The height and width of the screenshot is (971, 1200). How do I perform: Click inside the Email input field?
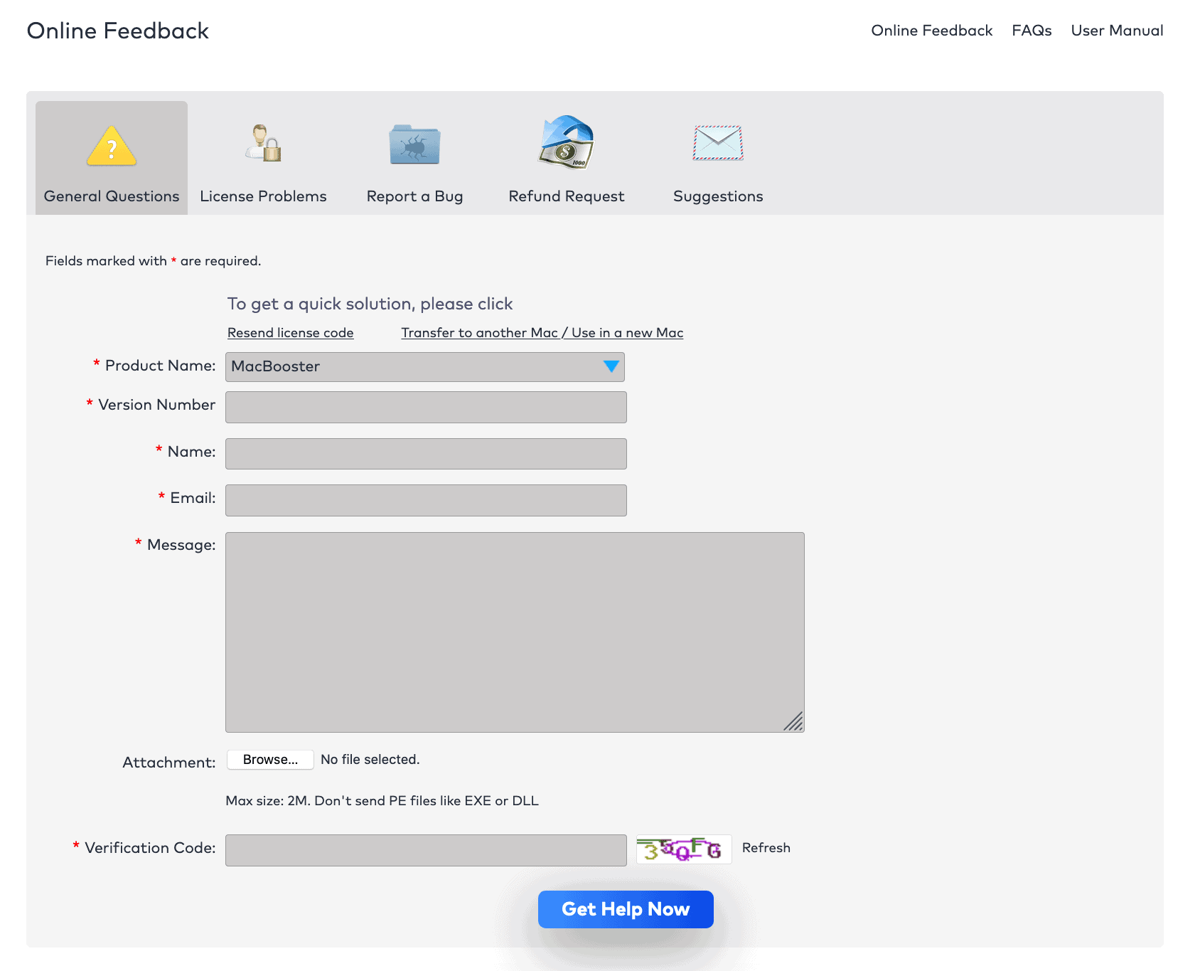pyautogui.click(x=425, y=499)
